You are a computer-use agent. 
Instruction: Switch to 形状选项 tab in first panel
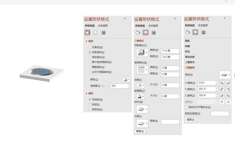pyautogui.click(x=90, y=26)
